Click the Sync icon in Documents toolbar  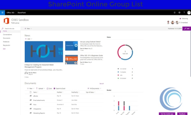[x=47, y=88]
